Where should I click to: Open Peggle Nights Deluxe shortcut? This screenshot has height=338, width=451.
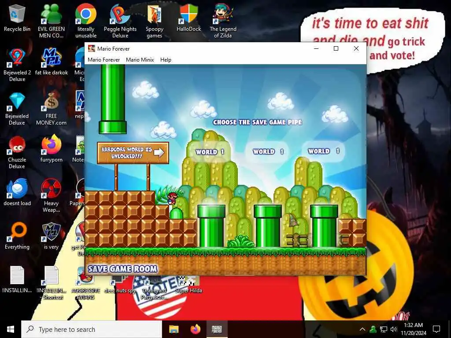pyautogui.click(x=120, y=21)
